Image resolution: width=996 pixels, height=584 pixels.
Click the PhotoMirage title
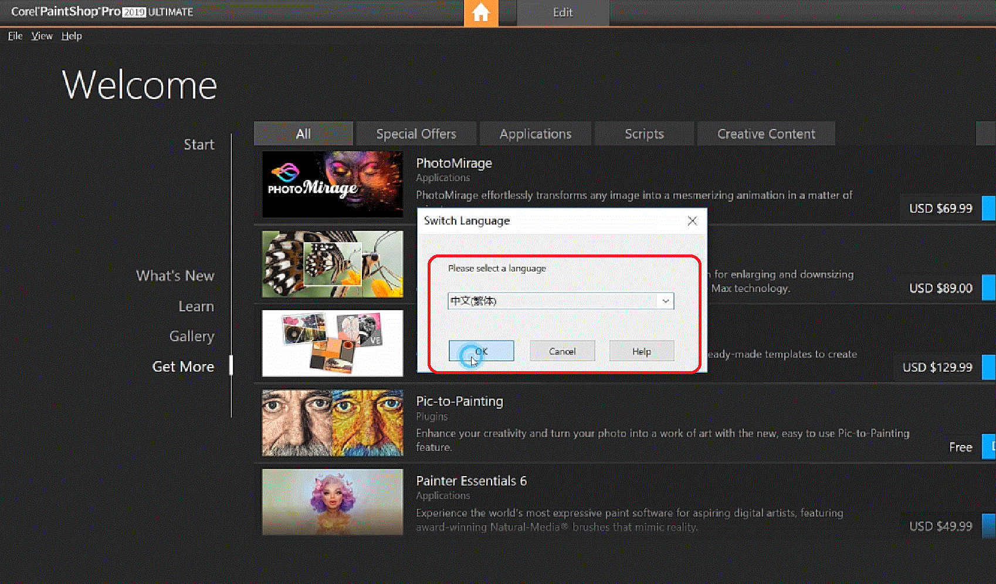tap(454, 163)
